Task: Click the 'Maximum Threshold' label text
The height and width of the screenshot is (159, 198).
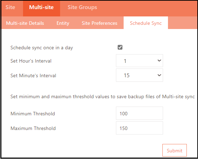Action: tap(33, 128)
